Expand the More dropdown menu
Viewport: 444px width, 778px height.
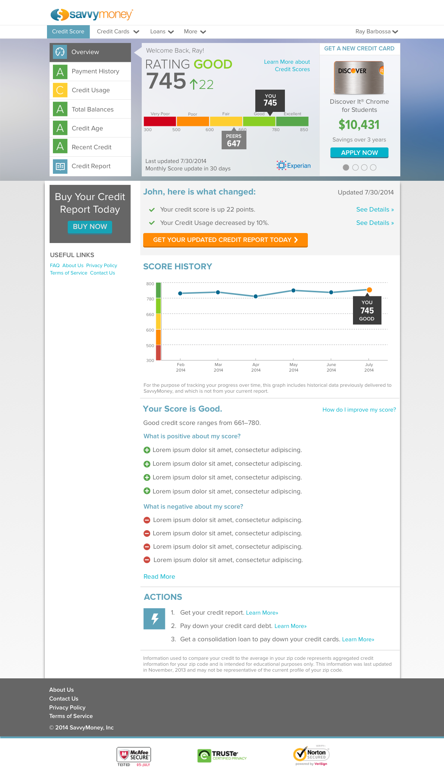tap(195, 31)
